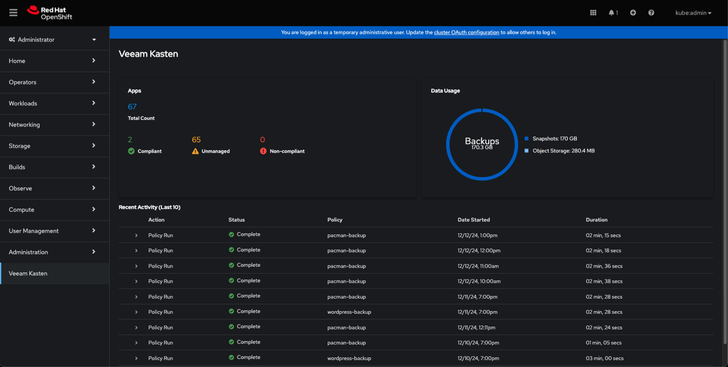The height and width of the screenshot is (367, 728).
Task: Click the Administrator perspective gears icon
Action: 12,40
